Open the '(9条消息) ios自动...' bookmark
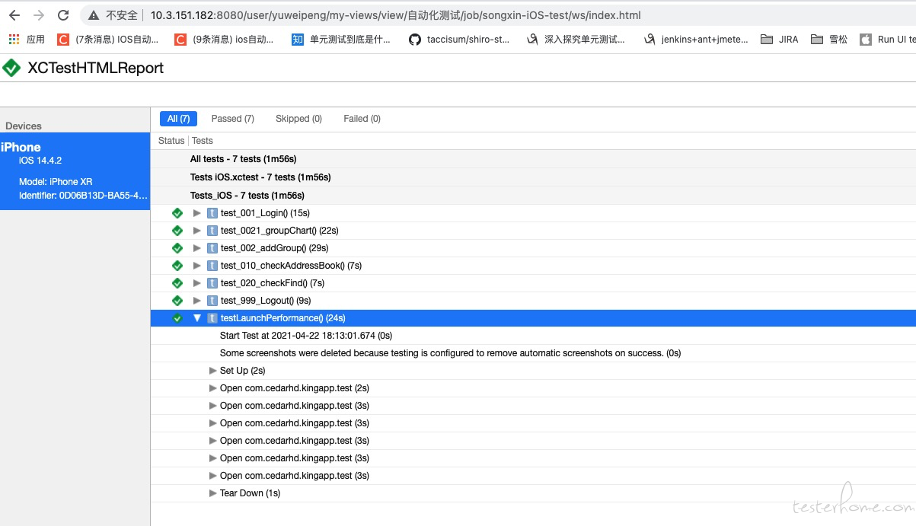916x526 pixels. [x=224, y=39]
